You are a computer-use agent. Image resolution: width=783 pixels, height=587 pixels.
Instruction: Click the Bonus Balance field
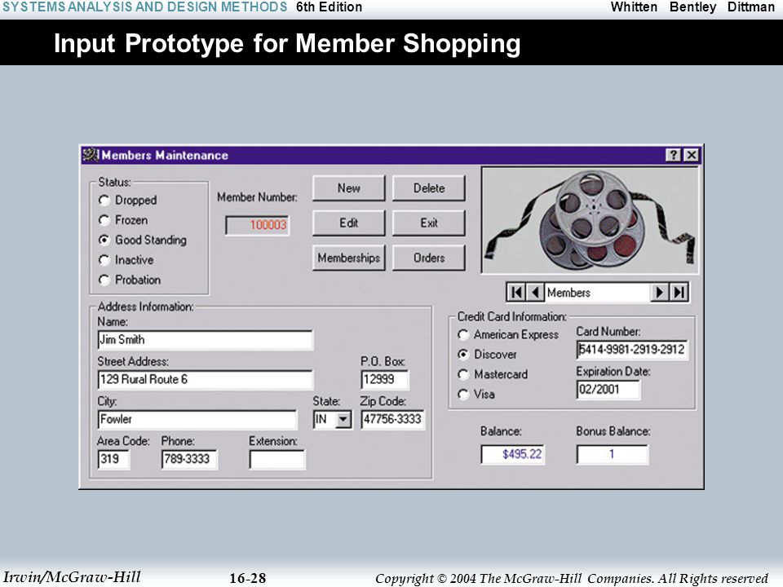pos(613,454)
